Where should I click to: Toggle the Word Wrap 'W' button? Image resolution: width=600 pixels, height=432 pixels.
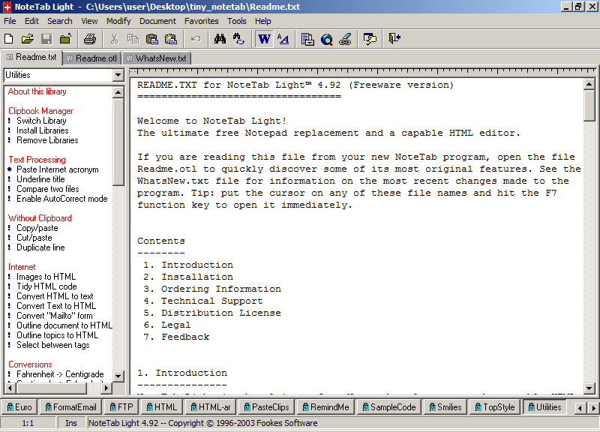pyautogui.click(x=264, y=39)
